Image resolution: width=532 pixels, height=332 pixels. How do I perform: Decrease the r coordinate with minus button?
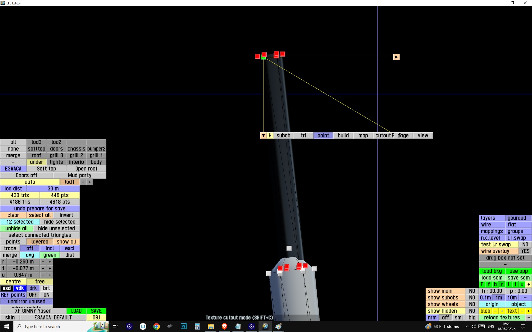[x=43, y=262]
